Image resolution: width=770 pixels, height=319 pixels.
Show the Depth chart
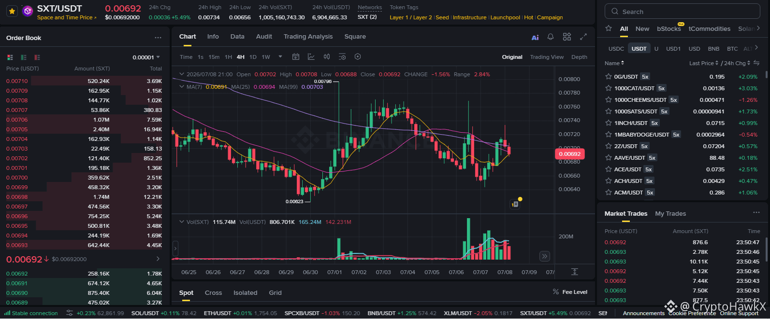(579, 57)
